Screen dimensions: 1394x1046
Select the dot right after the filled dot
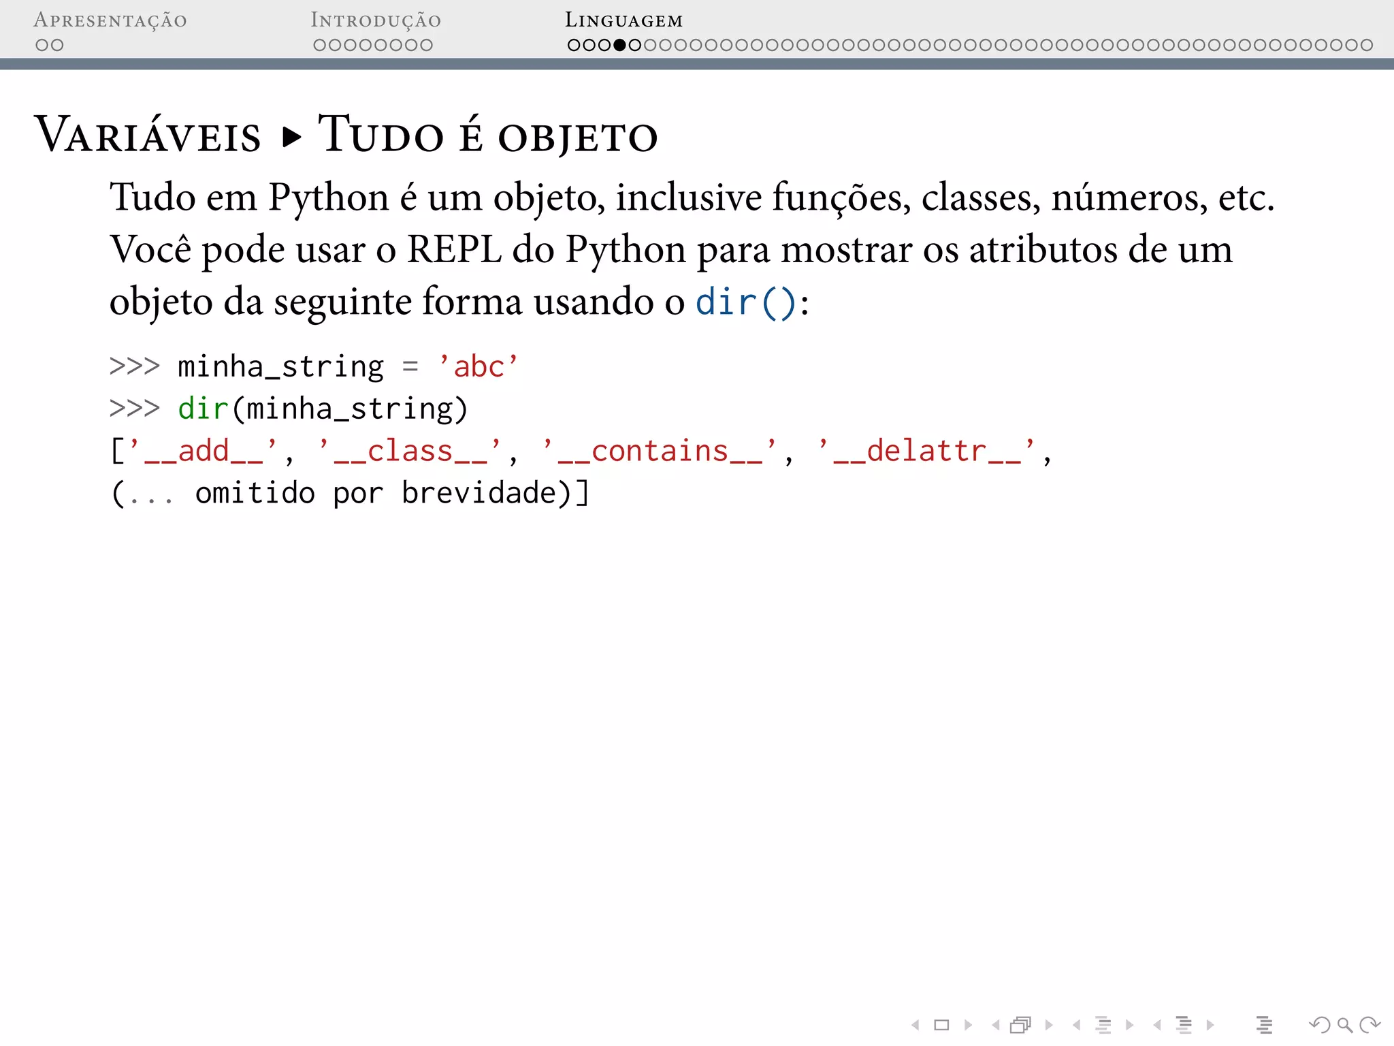click(x=634, y=45)
